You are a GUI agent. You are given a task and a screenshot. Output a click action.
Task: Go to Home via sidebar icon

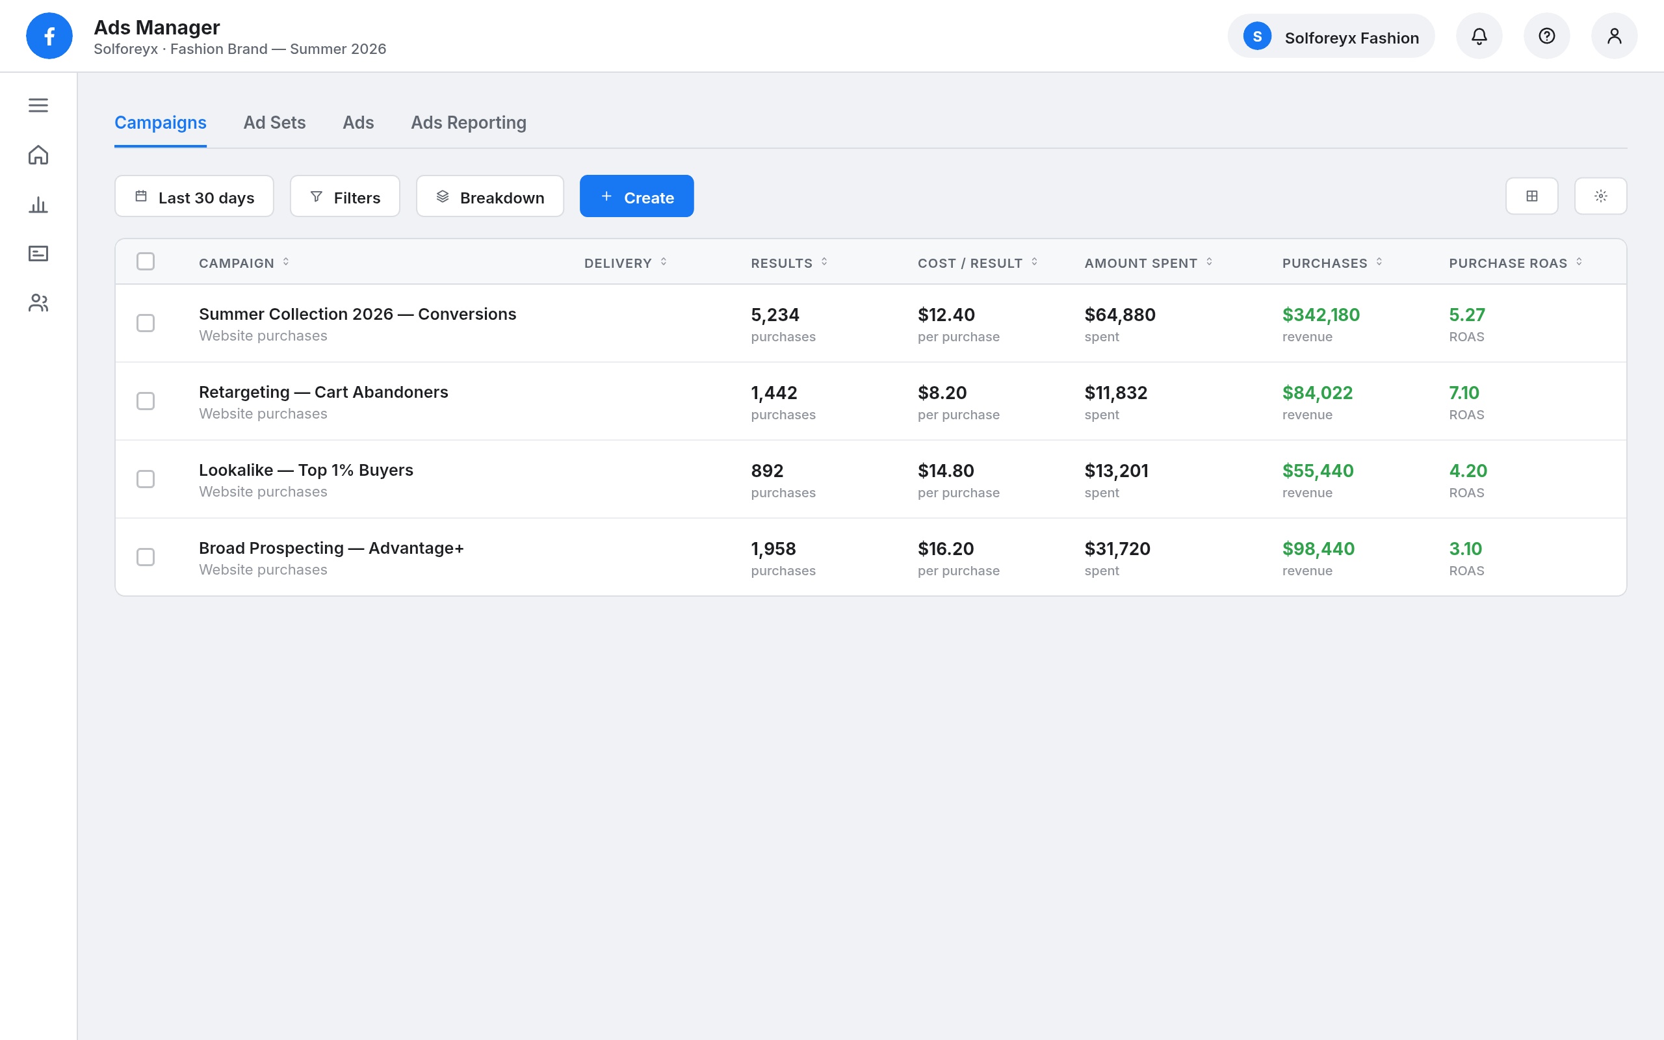click(38, 155)
